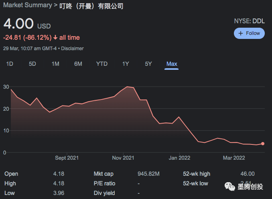
Task: Show the YTD chart range
Action: click(x=102, y=64)
